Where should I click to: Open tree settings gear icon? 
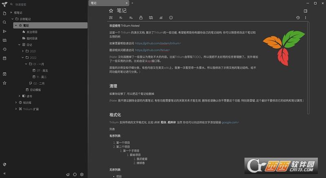tap(82, 174)
